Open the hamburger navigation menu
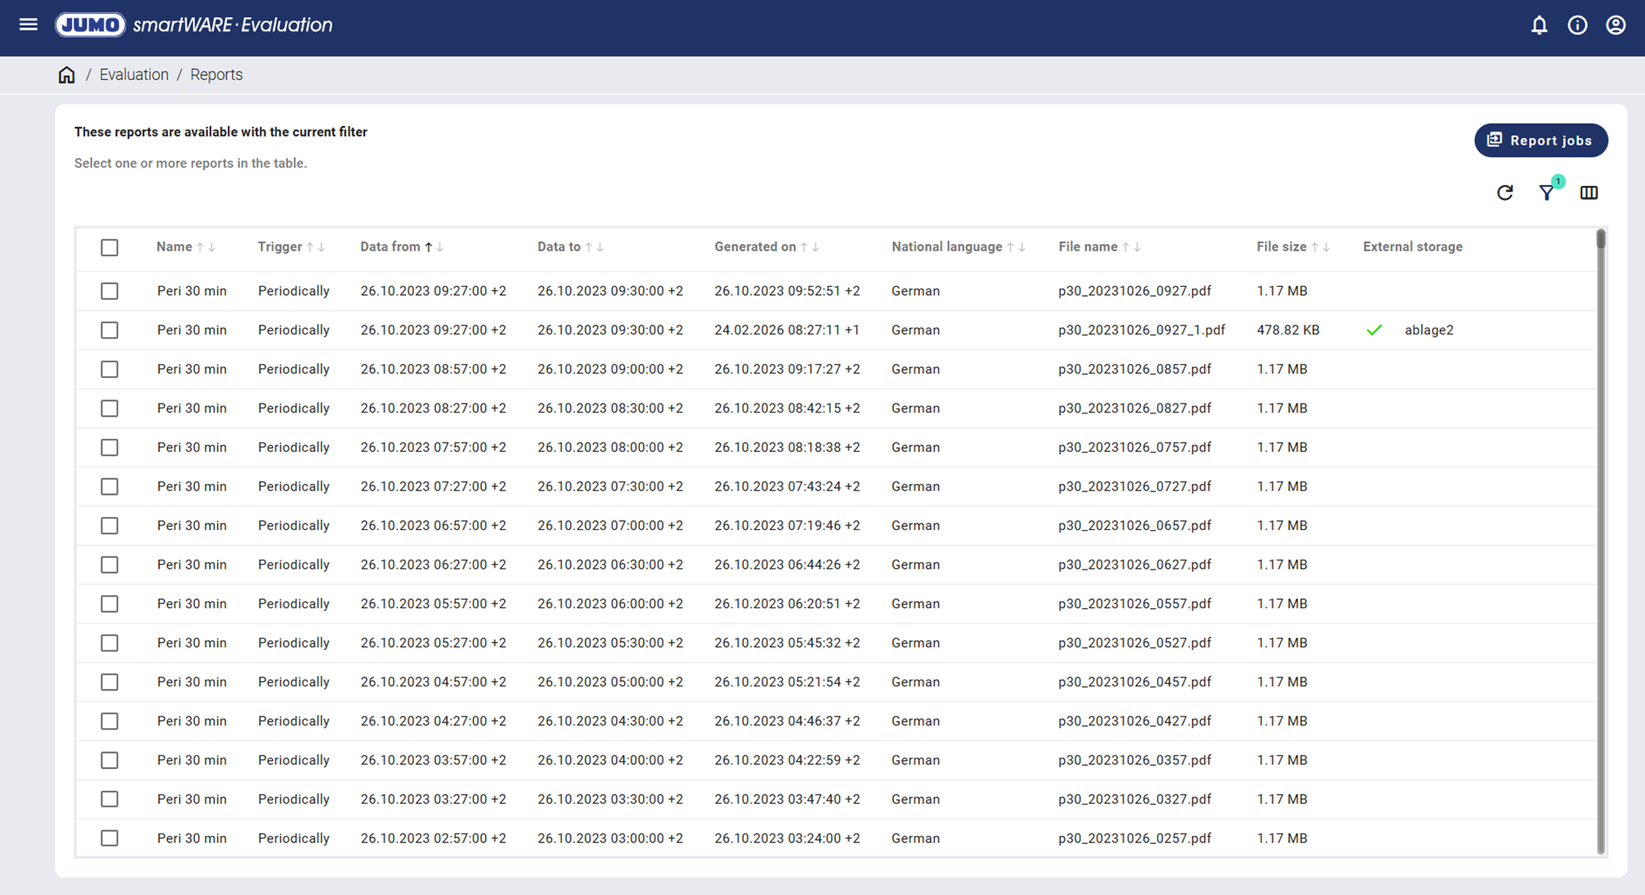Image resolution: width=1645 pixels, height=895 pixels. [x=28, y=25]
